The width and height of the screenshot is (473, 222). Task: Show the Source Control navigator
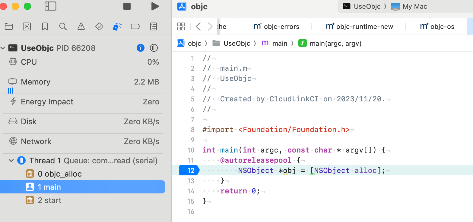pyautogui.click(x=27, y=26)
